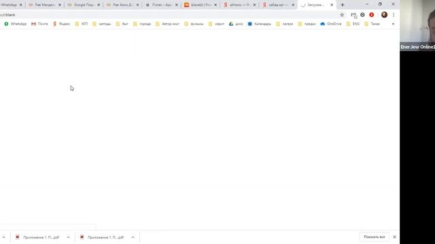The image size is (435, 244).
Task: Close the Рав Хаим tab
Action: coord(137,5)
